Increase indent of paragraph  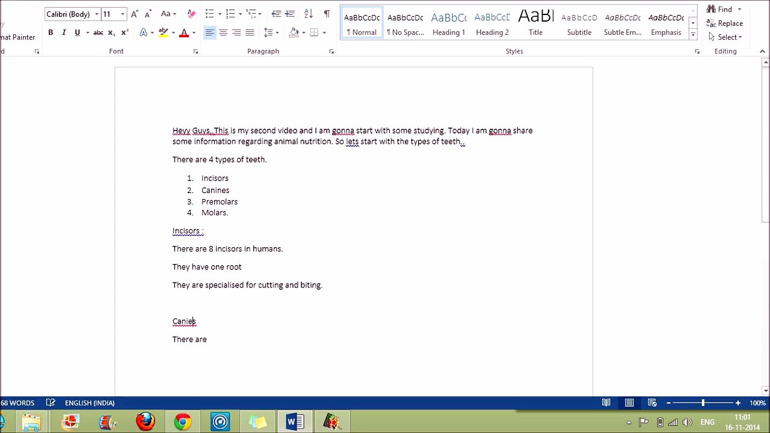pyautogui.click(x=289, y=14)
